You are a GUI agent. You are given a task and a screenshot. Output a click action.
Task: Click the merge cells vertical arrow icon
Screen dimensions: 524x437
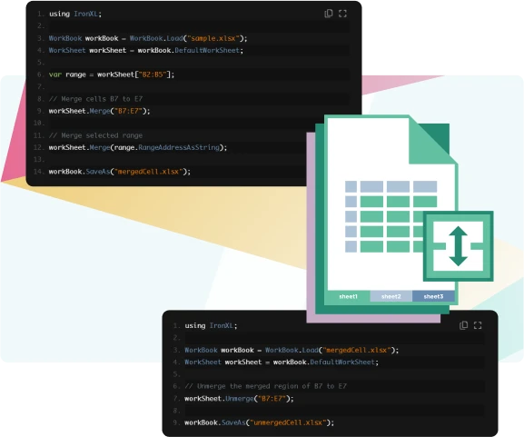(459, 246)
